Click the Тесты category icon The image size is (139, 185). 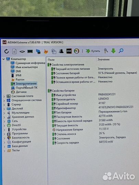pos(9,150)
